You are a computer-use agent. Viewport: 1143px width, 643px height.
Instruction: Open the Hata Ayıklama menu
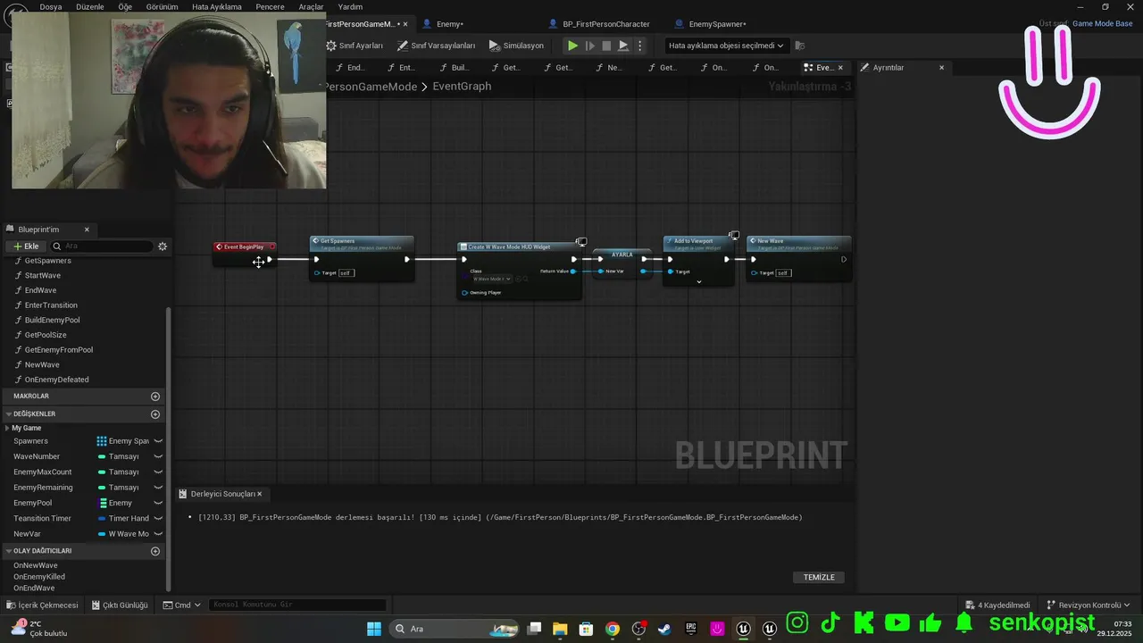[x=217, y=6]
